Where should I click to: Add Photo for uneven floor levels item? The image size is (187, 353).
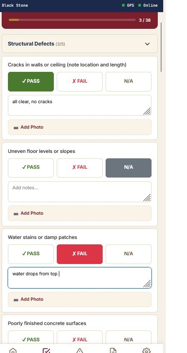(80, 213)
